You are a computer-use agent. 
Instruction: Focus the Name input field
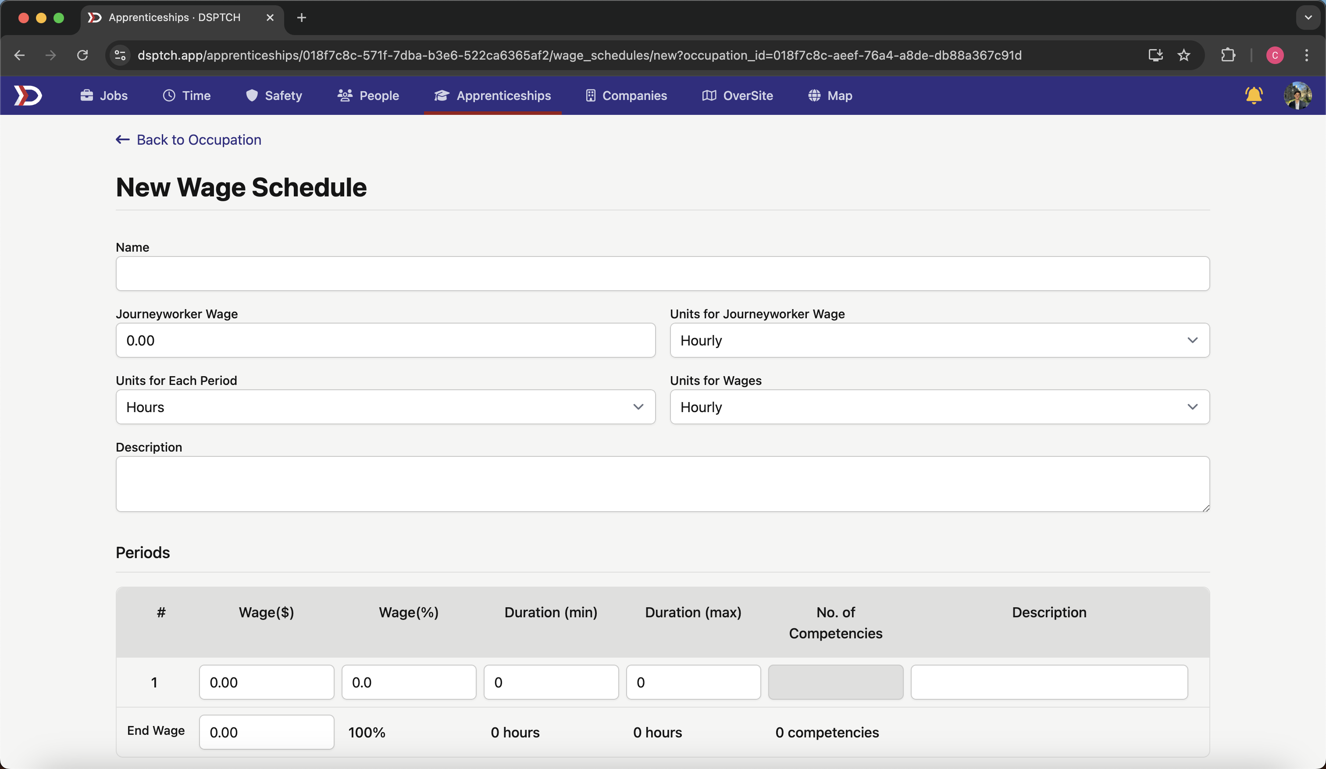pyautogui.click(x=663, y=274)
